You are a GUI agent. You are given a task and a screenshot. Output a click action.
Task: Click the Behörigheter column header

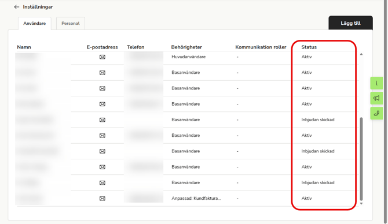point(186,47)
